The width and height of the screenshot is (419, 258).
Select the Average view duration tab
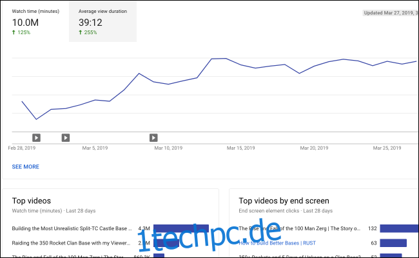pyautogui.click(x=102, y=23)
